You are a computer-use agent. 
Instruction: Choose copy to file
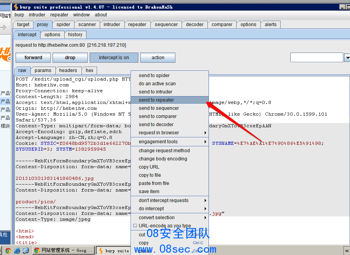[170, 175]
